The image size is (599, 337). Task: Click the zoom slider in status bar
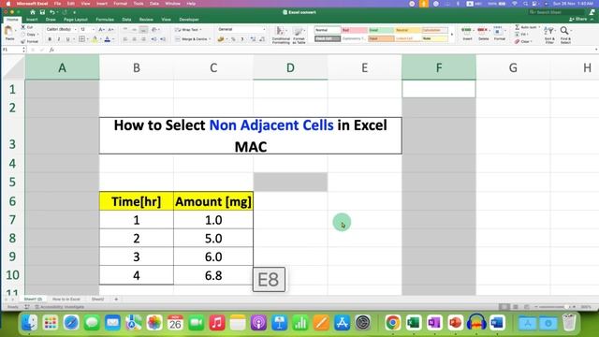[554, 307]
